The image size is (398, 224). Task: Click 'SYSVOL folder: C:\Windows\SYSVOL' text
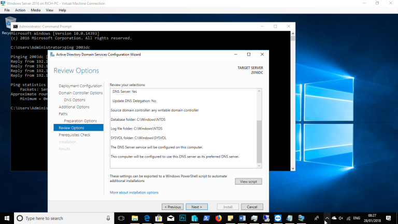[x=138, y=138]
